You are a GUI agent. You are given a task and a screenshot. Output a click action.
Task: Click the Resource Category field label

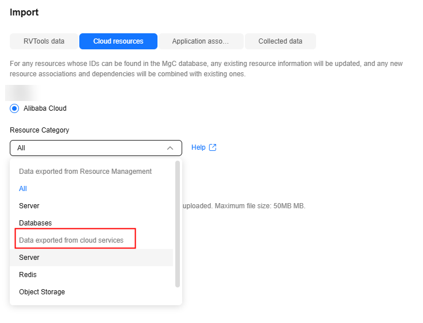click(x=40, y=130)
